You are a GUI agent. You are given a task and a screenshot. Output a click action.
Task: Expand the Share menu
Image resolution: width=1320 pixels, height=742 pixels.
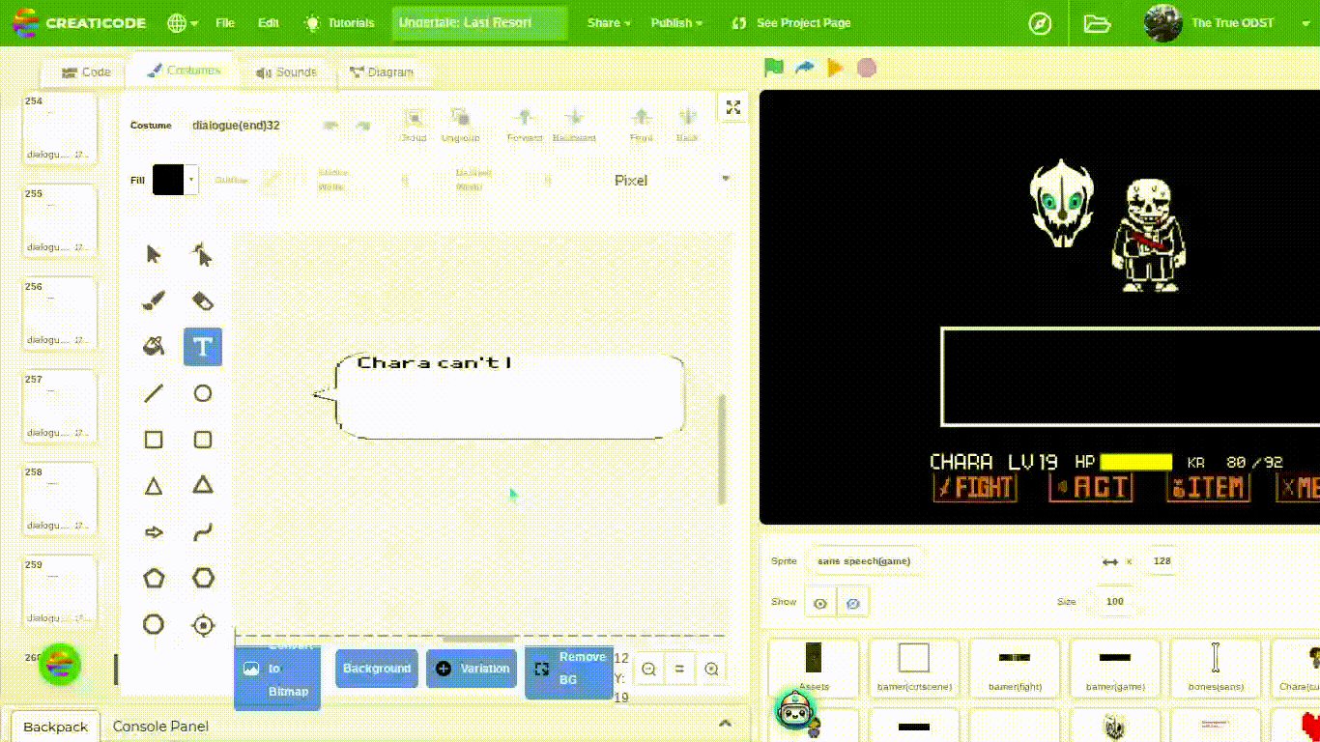pos(609,23)
